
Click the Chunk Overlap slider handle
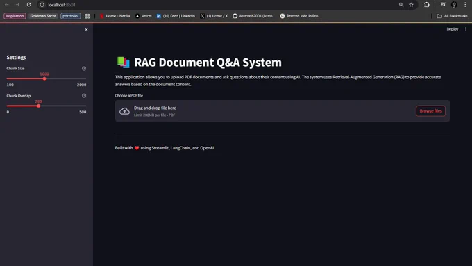click(39, 106)
